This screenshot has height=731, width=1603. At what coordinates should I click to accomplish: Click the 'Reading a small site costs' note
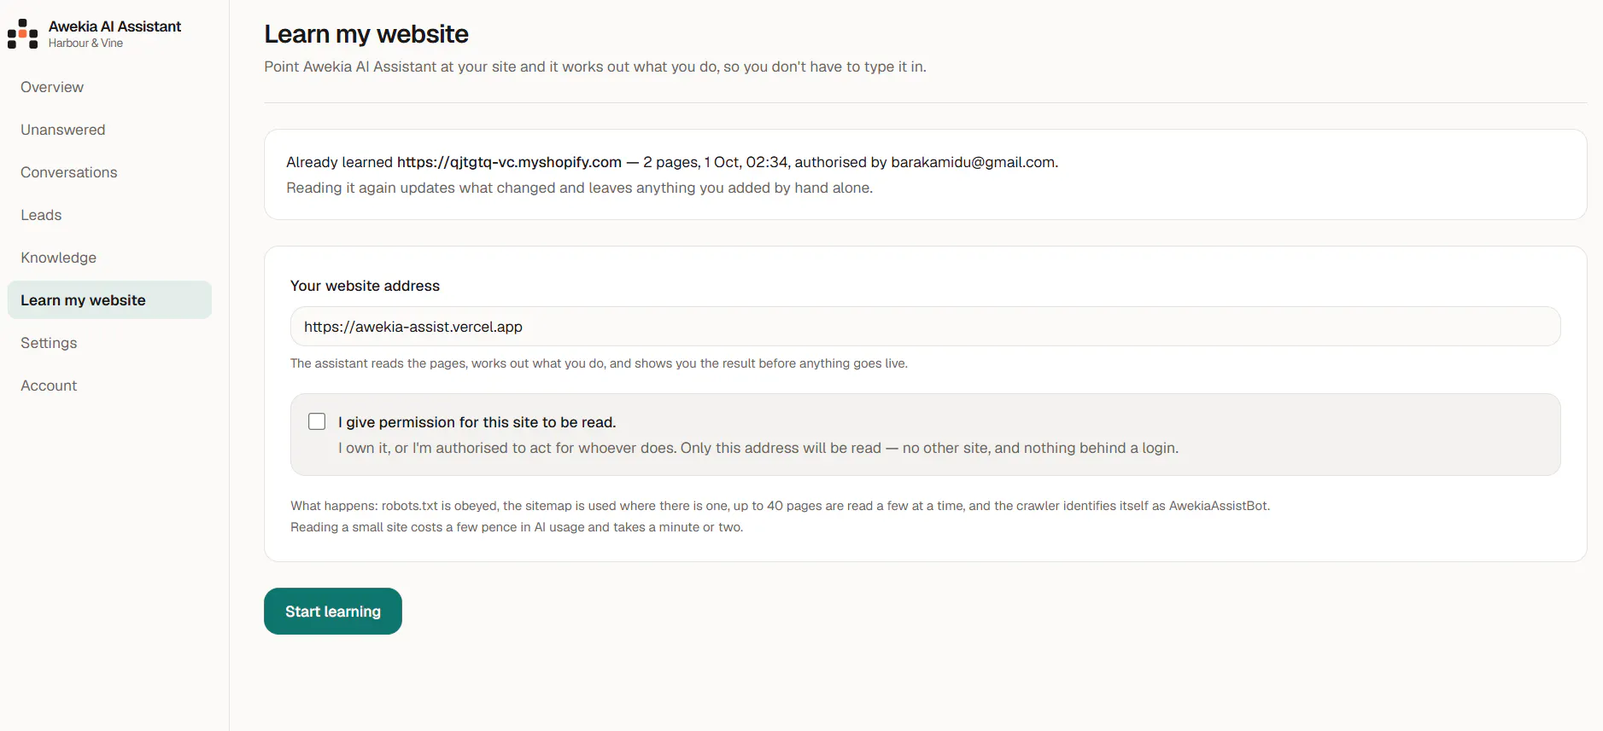click(x=517, y=527)
